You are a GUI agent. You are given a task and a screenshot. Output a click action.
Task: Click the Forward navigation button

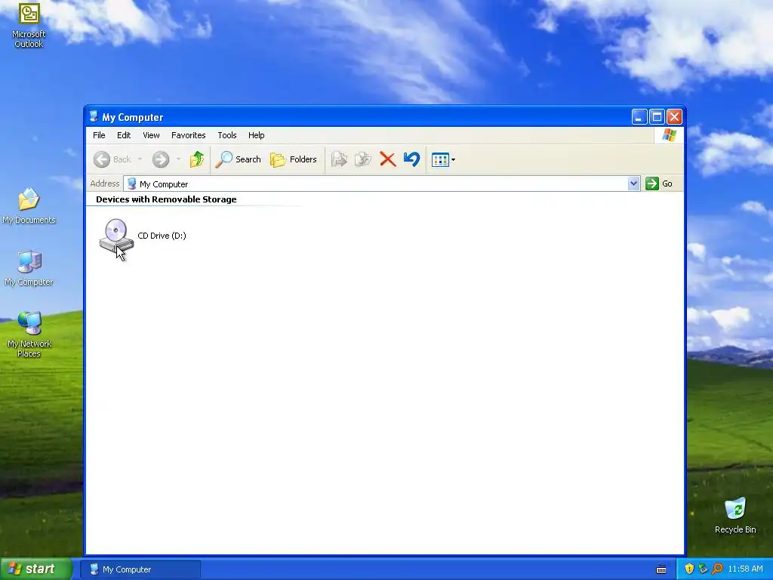tap(161, 159)
